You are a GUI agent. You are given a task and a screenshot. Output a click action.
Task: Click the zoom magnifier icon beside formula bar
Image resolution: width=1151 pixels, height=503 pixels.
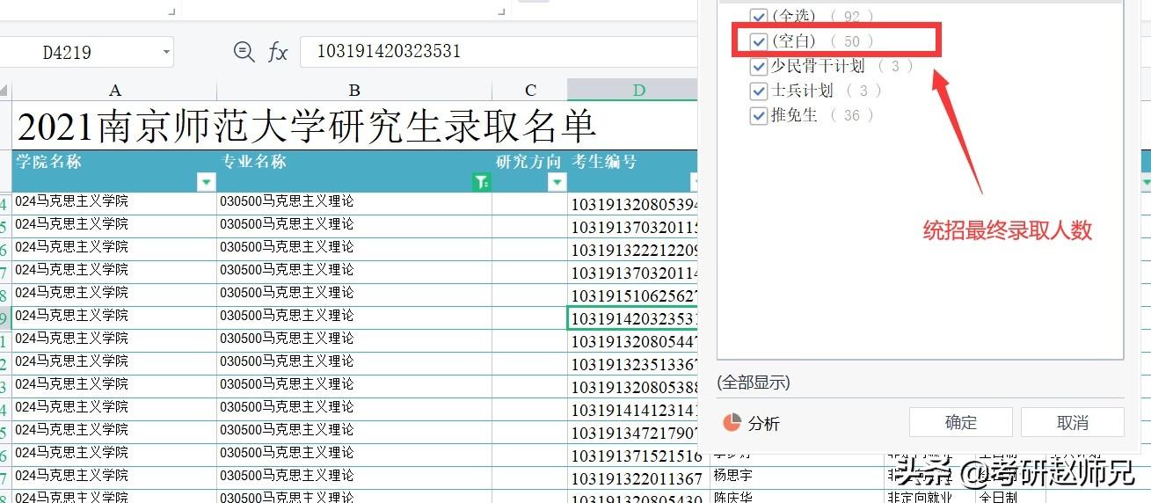tap(244, 52)
